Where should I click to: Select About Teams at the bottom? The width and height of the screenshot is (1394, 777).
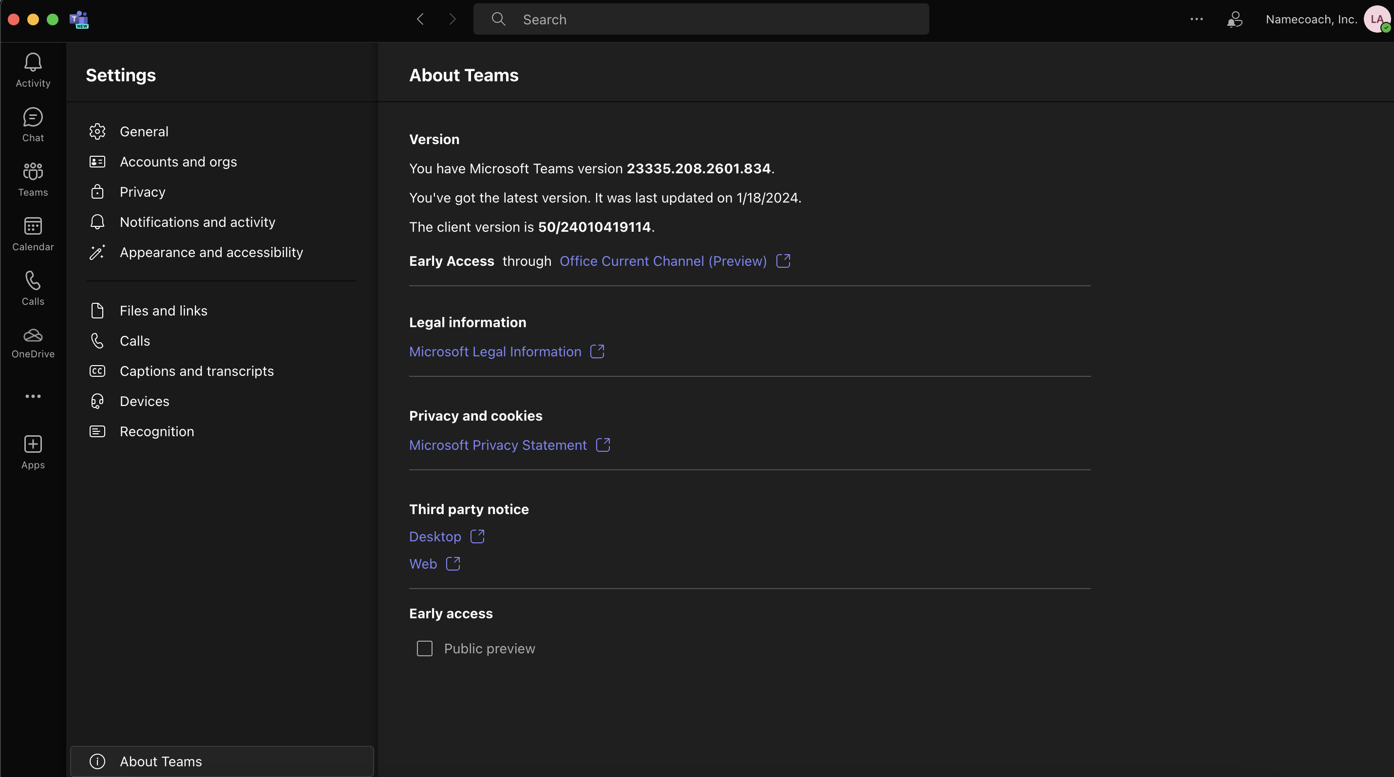[222, 761]
